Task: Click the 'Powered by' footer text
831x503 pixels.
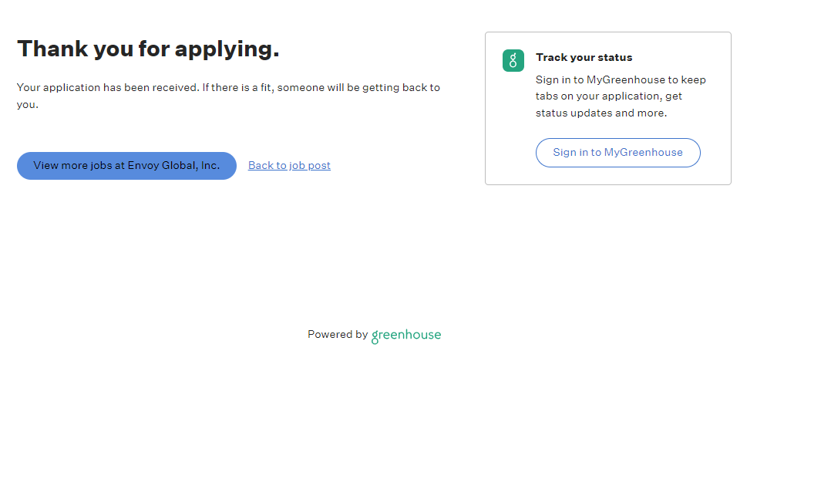Action: click(x=338, y=335)
